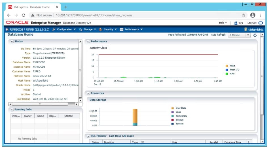Click the Status panel scroll down arrow

[x=80, y=100]
